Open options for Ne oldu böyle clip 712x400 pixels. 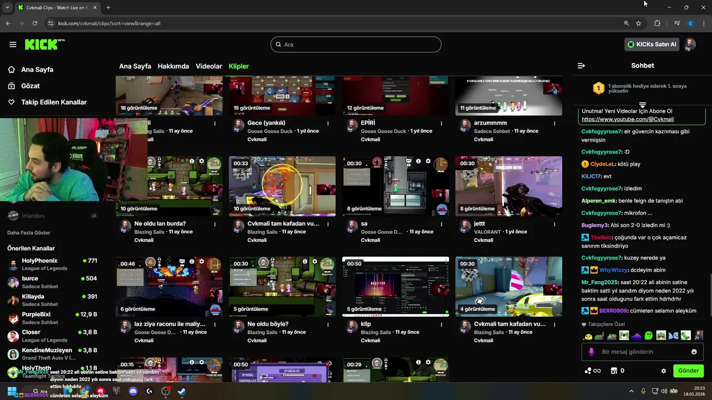tap(328, 324)
